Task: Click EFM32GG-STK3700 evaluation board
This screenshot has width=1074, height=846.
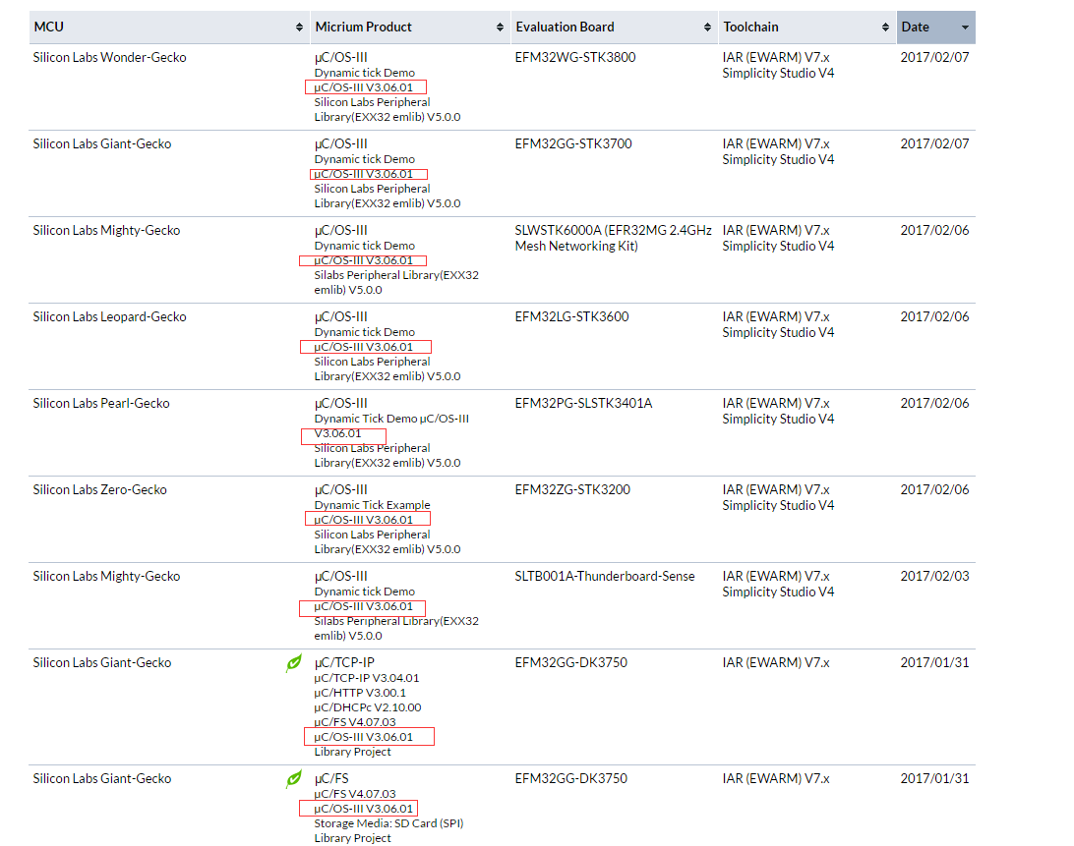Action: point(573,143)
